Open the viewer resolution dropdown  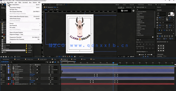(52, 57)
